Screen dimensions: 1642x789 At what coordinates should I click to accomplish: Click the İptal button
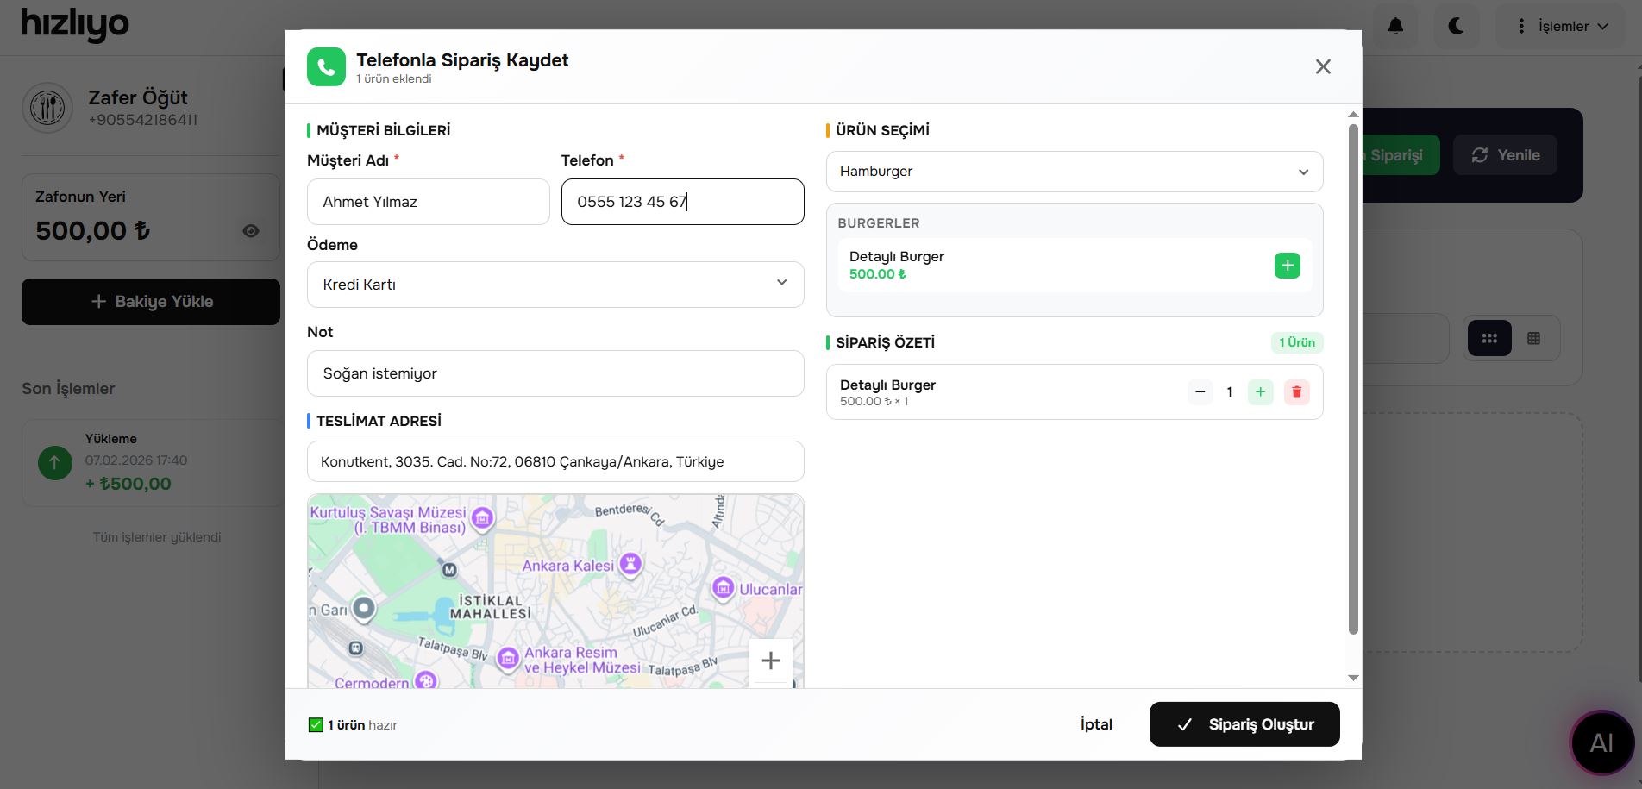[1096, 724]
